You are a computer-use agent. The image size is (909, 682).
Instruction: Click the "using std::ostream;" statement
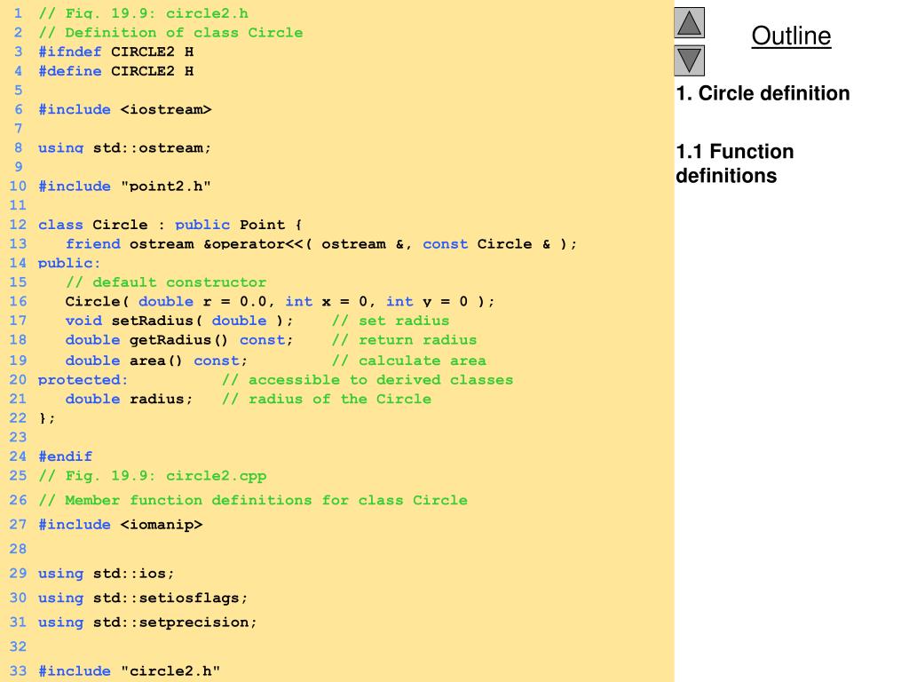tap(124, 147)
